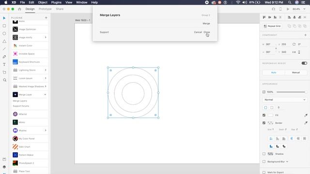Uncheck the Fill checkbox

(264, 115)
